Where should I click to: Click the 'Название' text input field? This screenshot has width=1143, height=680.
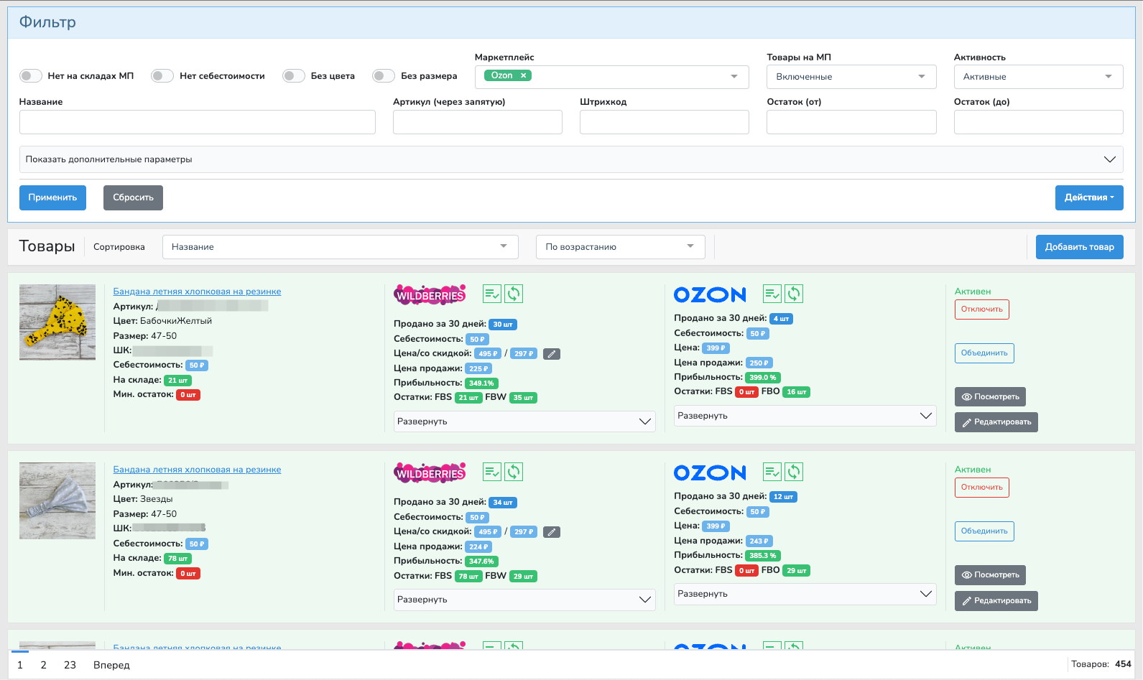tap(197, 122)
